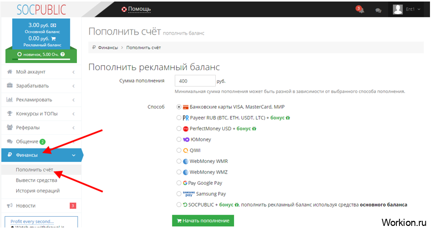Select the Payeer RUB payment option

pos(179,118)
